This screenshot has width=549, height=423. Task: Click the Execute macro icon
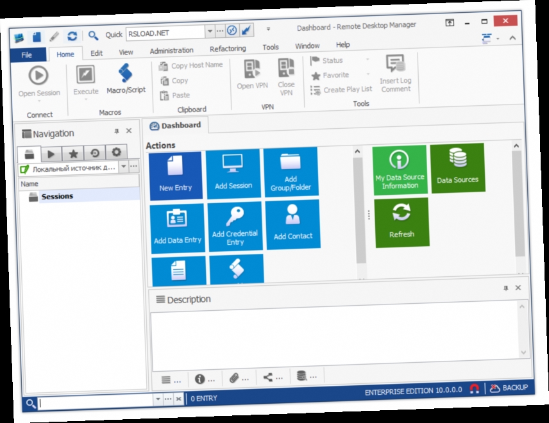(85, 74)
